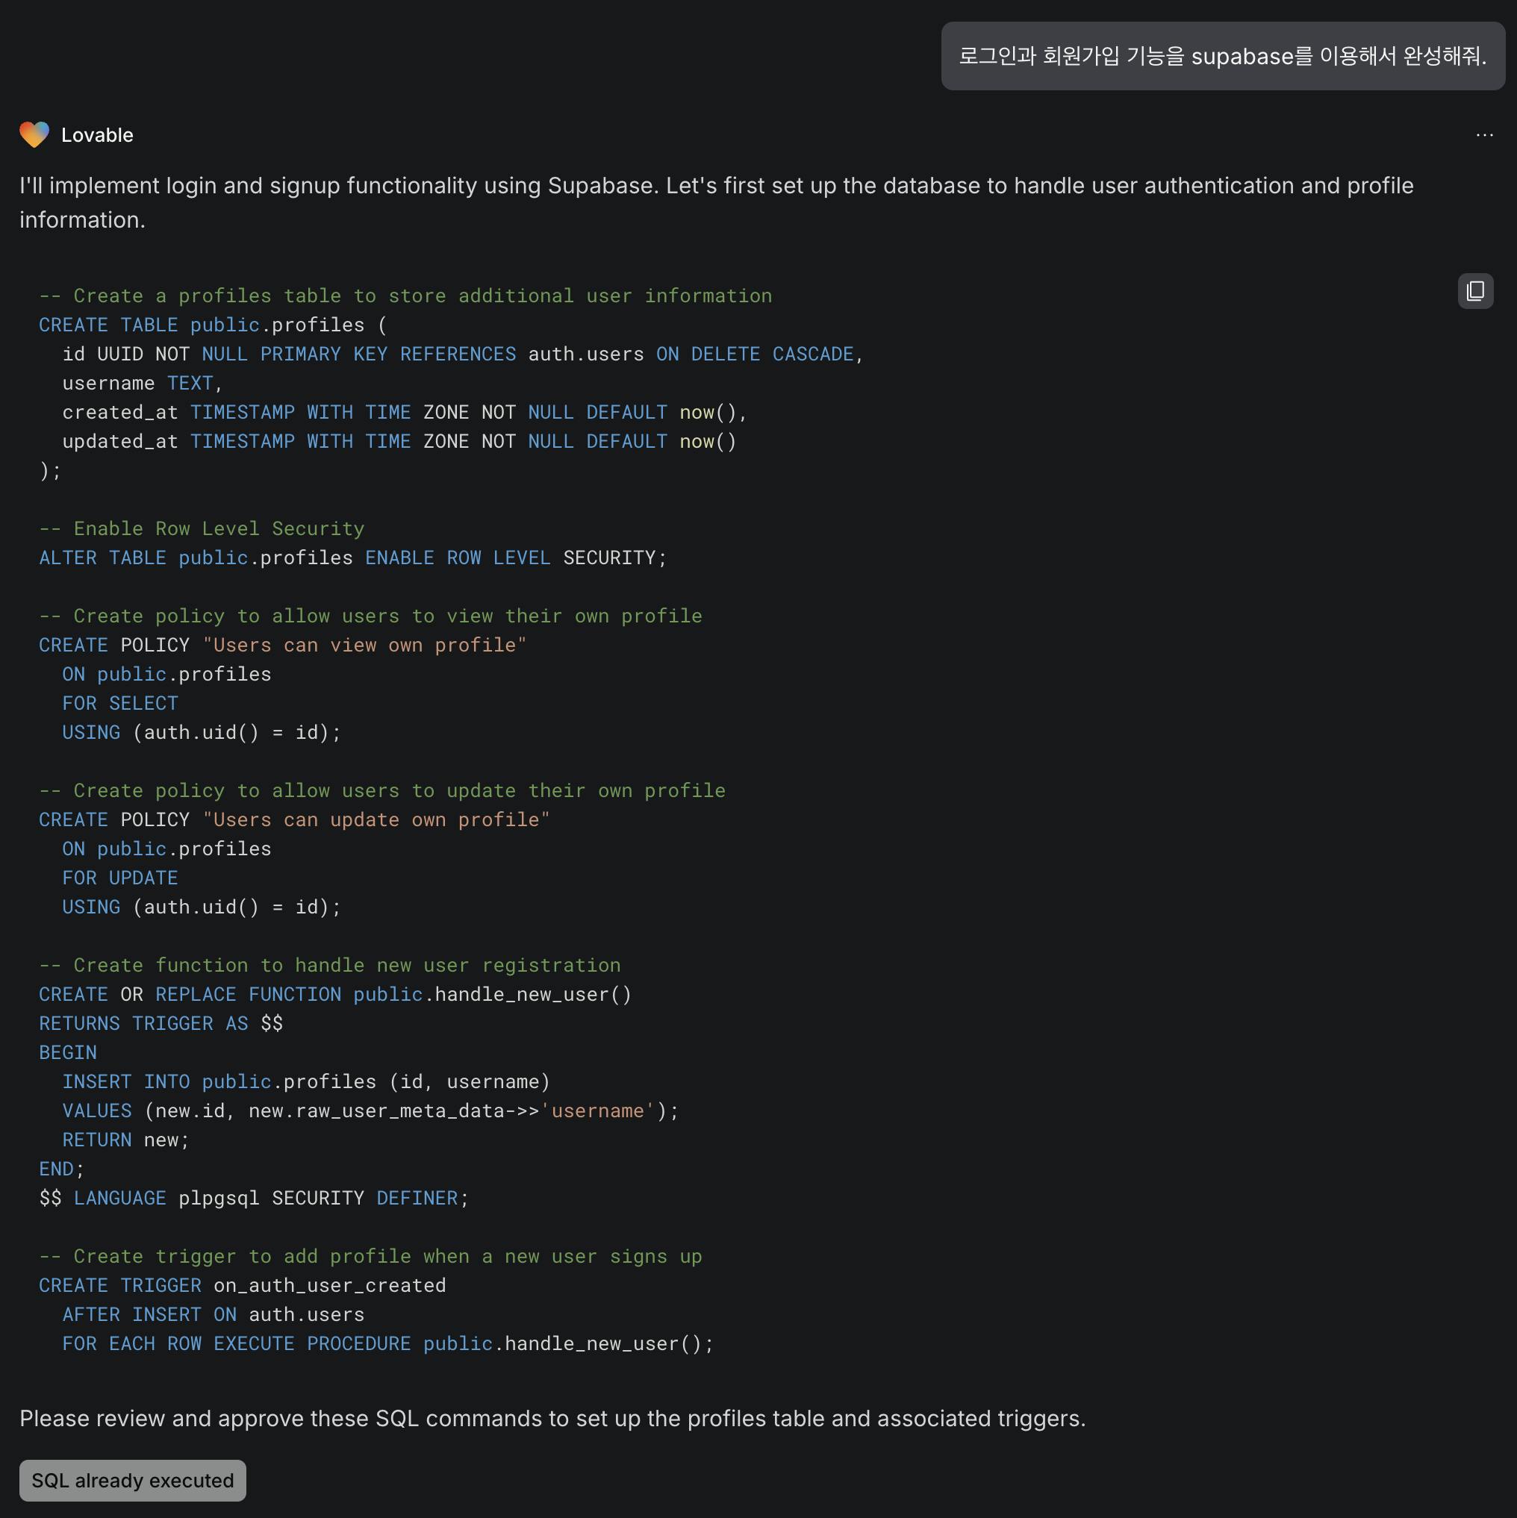Click the 'Please review and approve' sentence
The image size is (1517, 1518).
552,1417
